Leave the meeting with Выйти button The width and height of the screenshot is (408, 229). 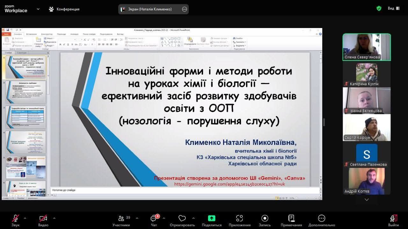pos(393,218)
